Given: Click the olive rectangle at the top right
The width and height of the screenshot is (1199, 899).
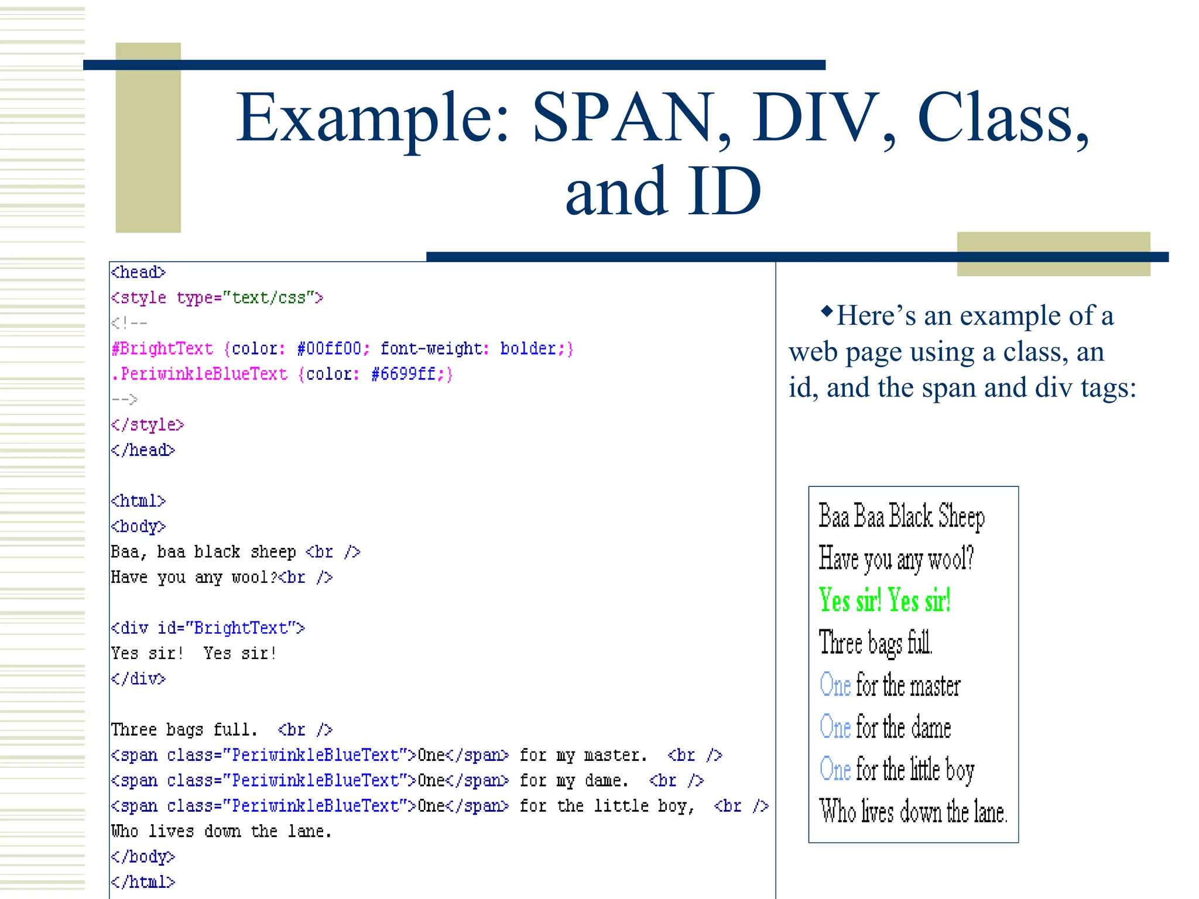Looking at the screenshot, I should (1053, 241).
